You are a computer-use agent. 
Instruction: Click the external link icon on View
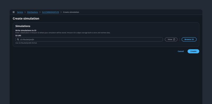174,39
